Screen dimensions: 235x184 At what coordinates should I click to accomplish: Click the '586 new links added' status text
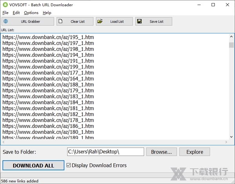pos(20,181)
